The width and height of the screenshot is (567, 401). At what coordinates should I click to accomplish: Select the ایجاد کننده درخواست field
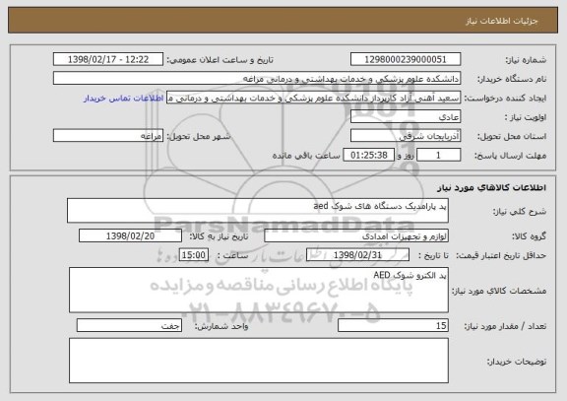click(313, 98)
